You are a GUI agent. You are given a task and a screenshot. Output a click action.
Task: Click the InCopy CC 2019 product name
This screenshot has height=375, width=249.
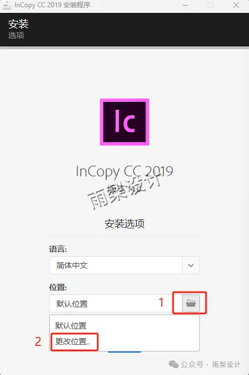[124, 171]
